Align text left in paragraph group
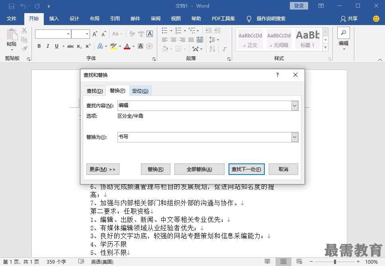Screen dimensions: 385x266 (x=165, y=40)
